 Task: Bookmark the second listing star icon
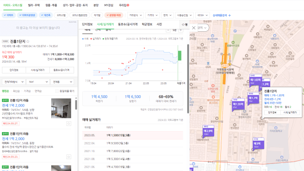[x=68, y=157]
